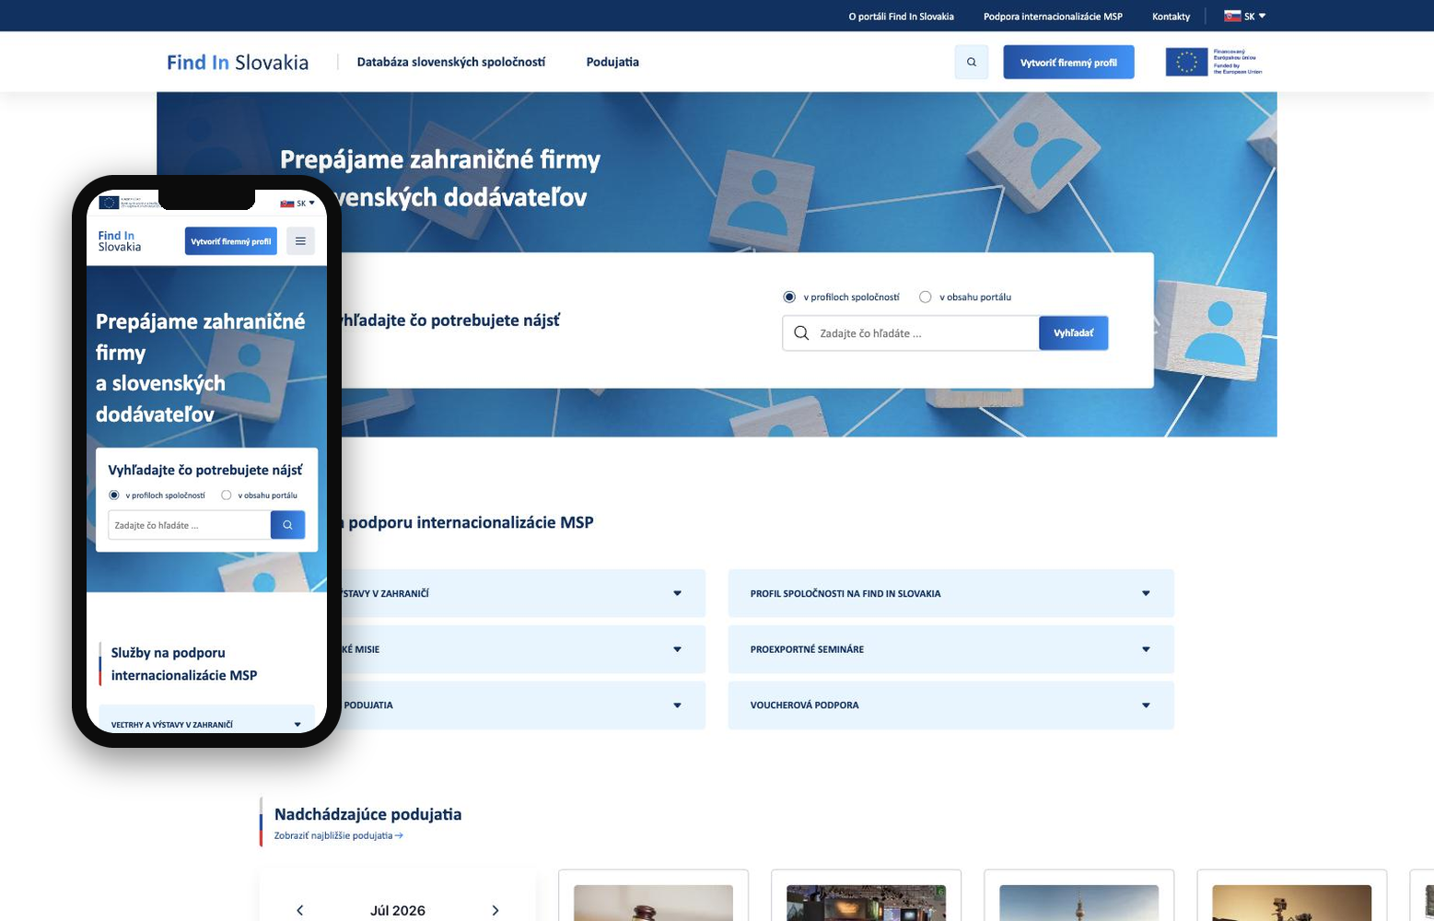This screenshot has height=921, width=1434.
Task: Expand the 'Voucherová podpora' section
Action: 950,705
